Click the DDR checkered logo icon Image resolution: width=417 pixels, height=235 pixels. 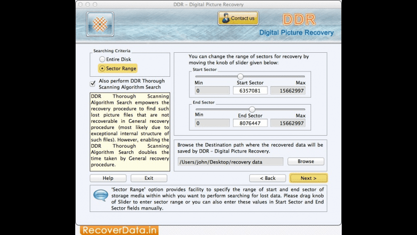pyautogui.click(x=100, y=24)
